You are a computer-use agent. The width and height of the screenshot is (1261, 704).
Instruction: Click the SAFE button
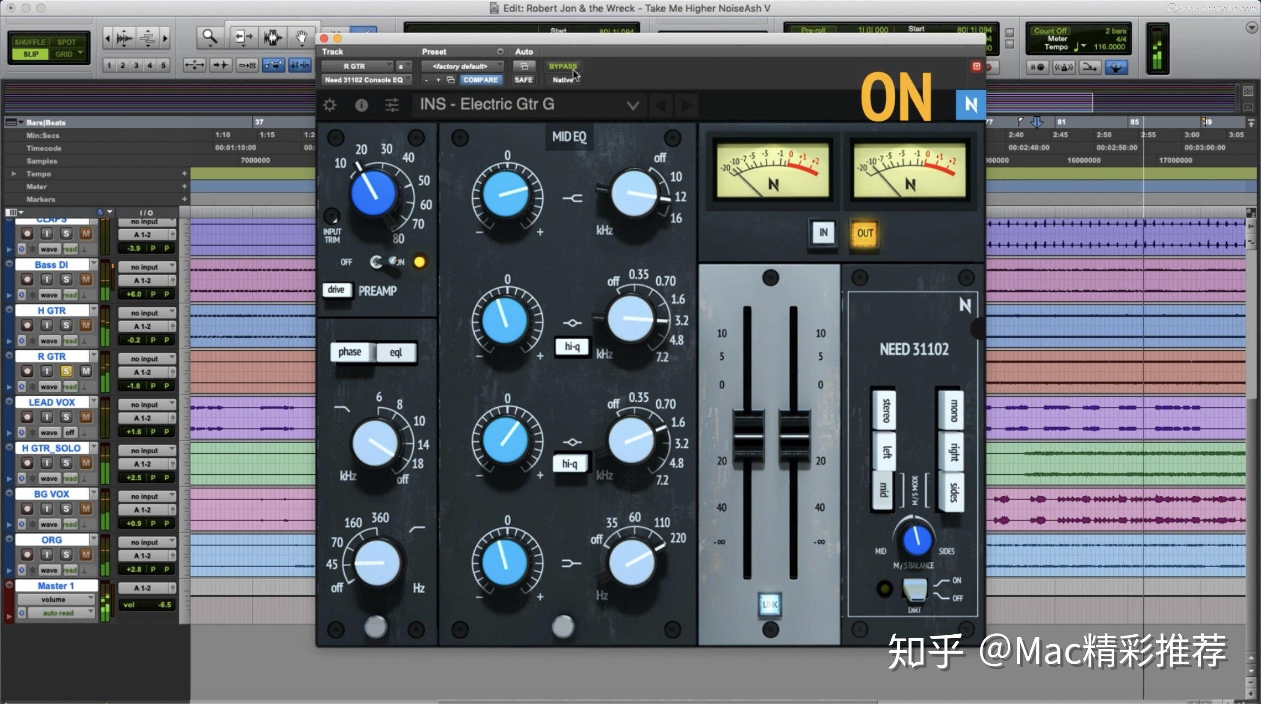pos(523,80)
